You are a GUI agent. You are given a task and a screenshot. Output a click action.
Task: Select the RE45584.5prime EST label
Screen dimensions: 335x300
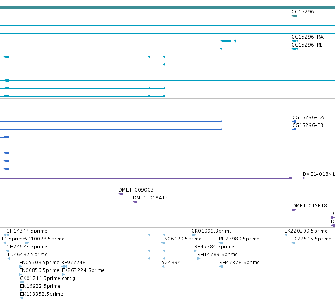214,247
